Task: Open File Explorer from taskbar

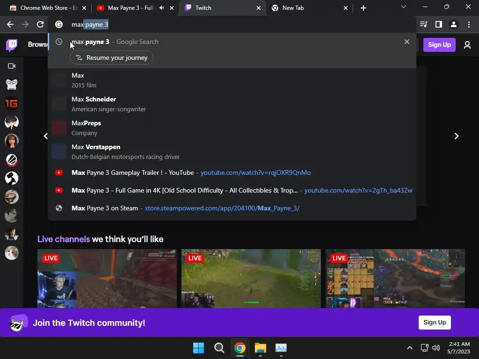Action: [260, 348]
